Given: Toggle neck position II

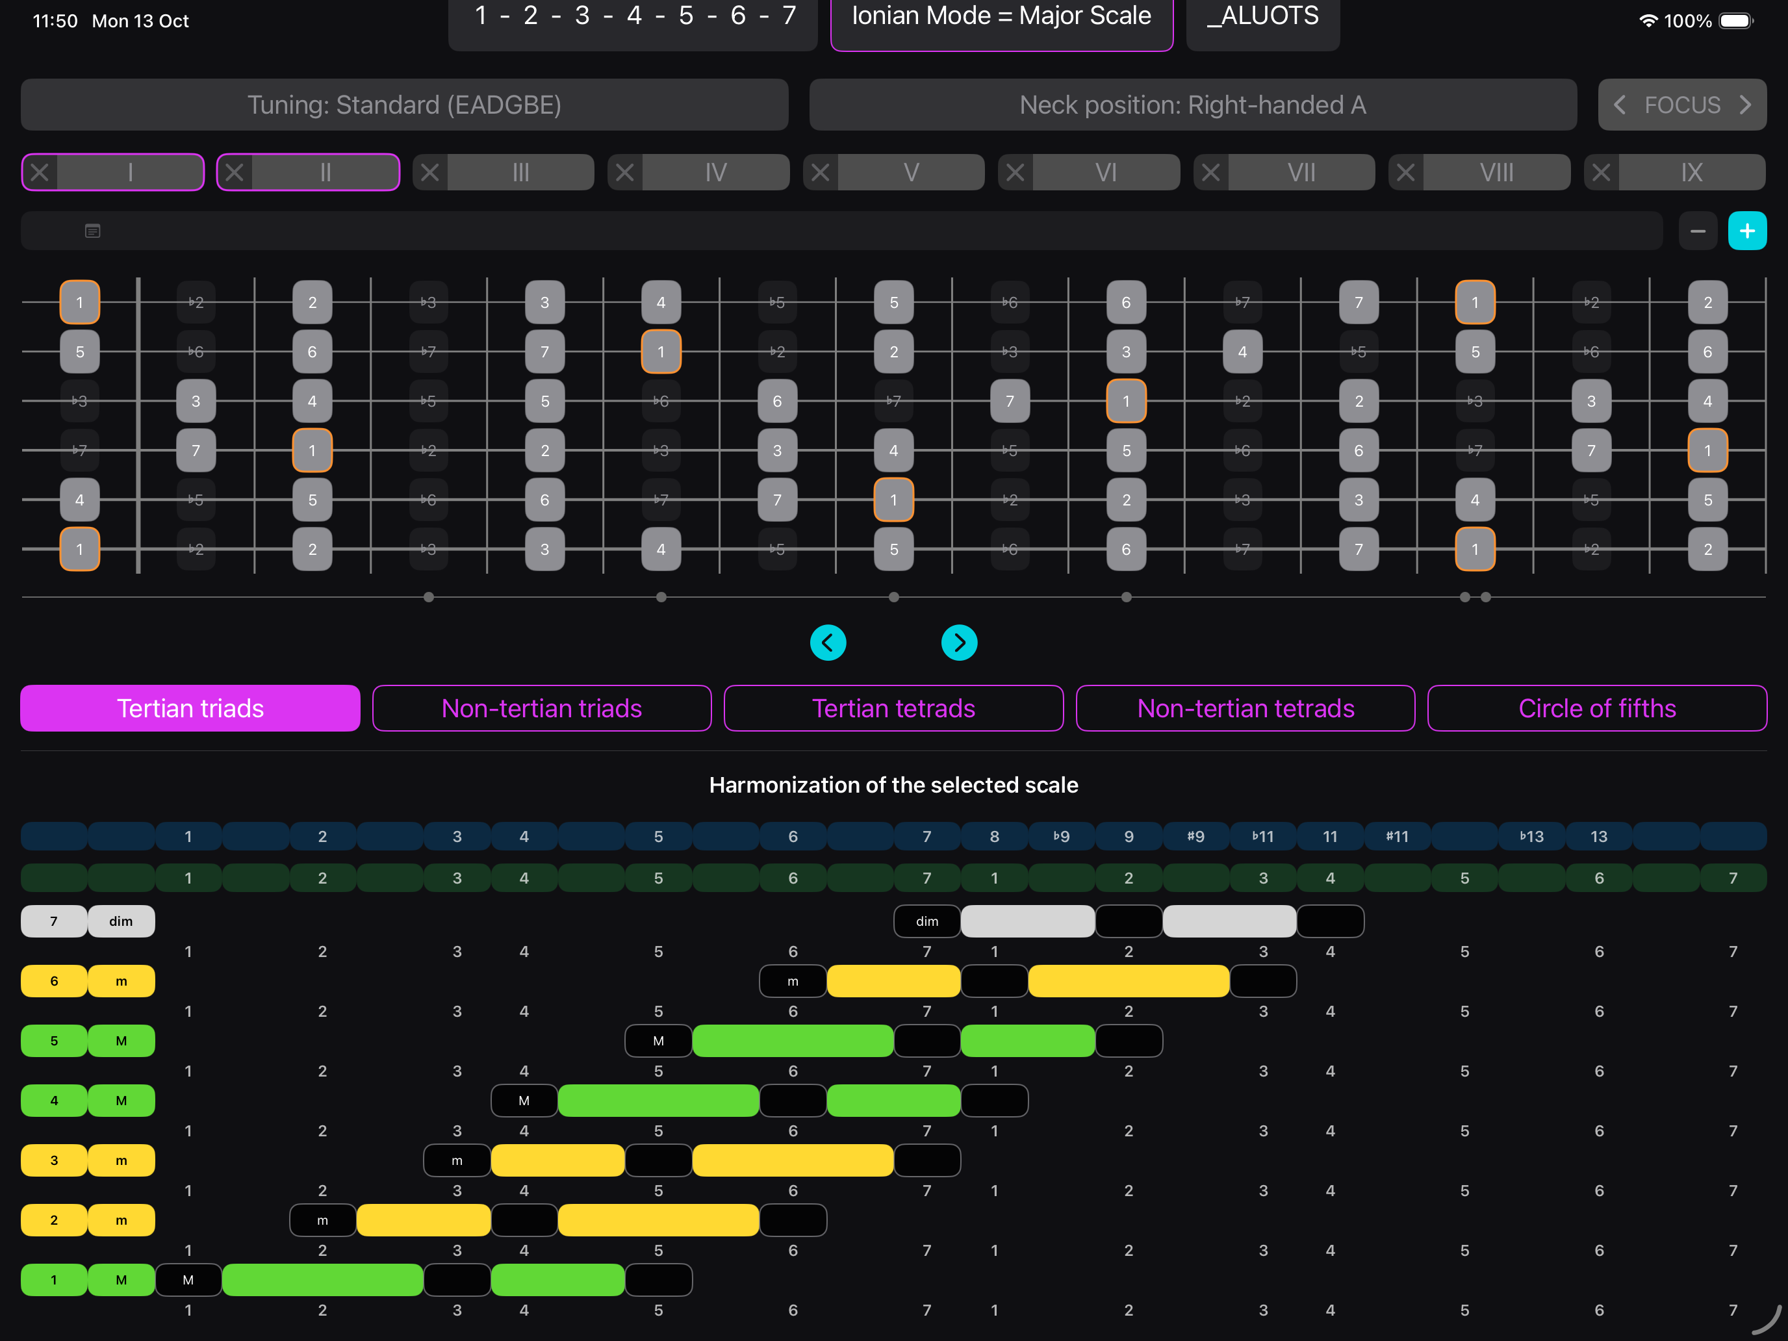Looking at the screenshot, I should point(325,172).
